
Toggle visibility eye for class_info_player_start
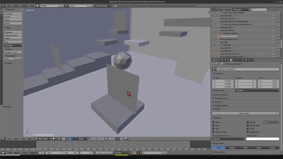click(273, 39)
